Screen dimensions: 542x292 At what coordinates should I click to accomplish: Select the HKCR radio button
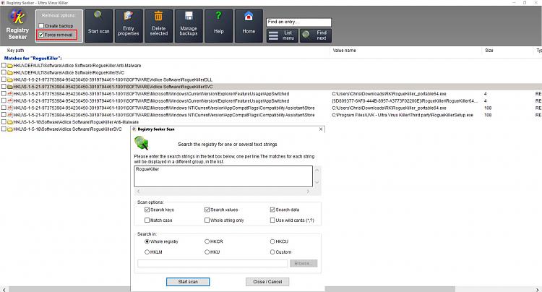[x=207, y=241]
